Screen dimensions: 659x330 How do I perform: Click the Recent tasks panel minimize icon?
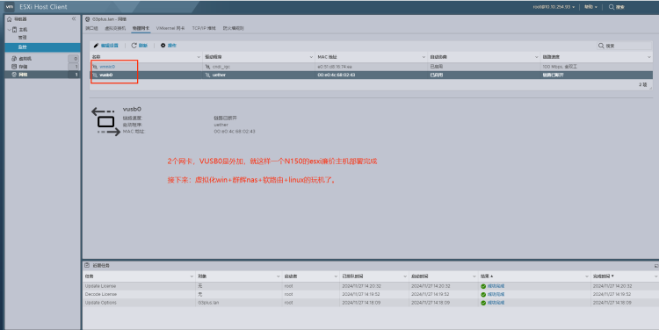[x=656, y=266]
